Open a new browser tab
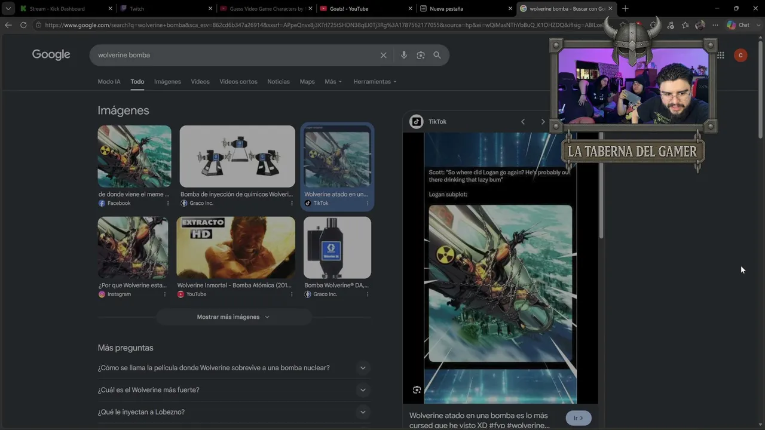This screenshot has width=765, height=430. tap(625, 8)
